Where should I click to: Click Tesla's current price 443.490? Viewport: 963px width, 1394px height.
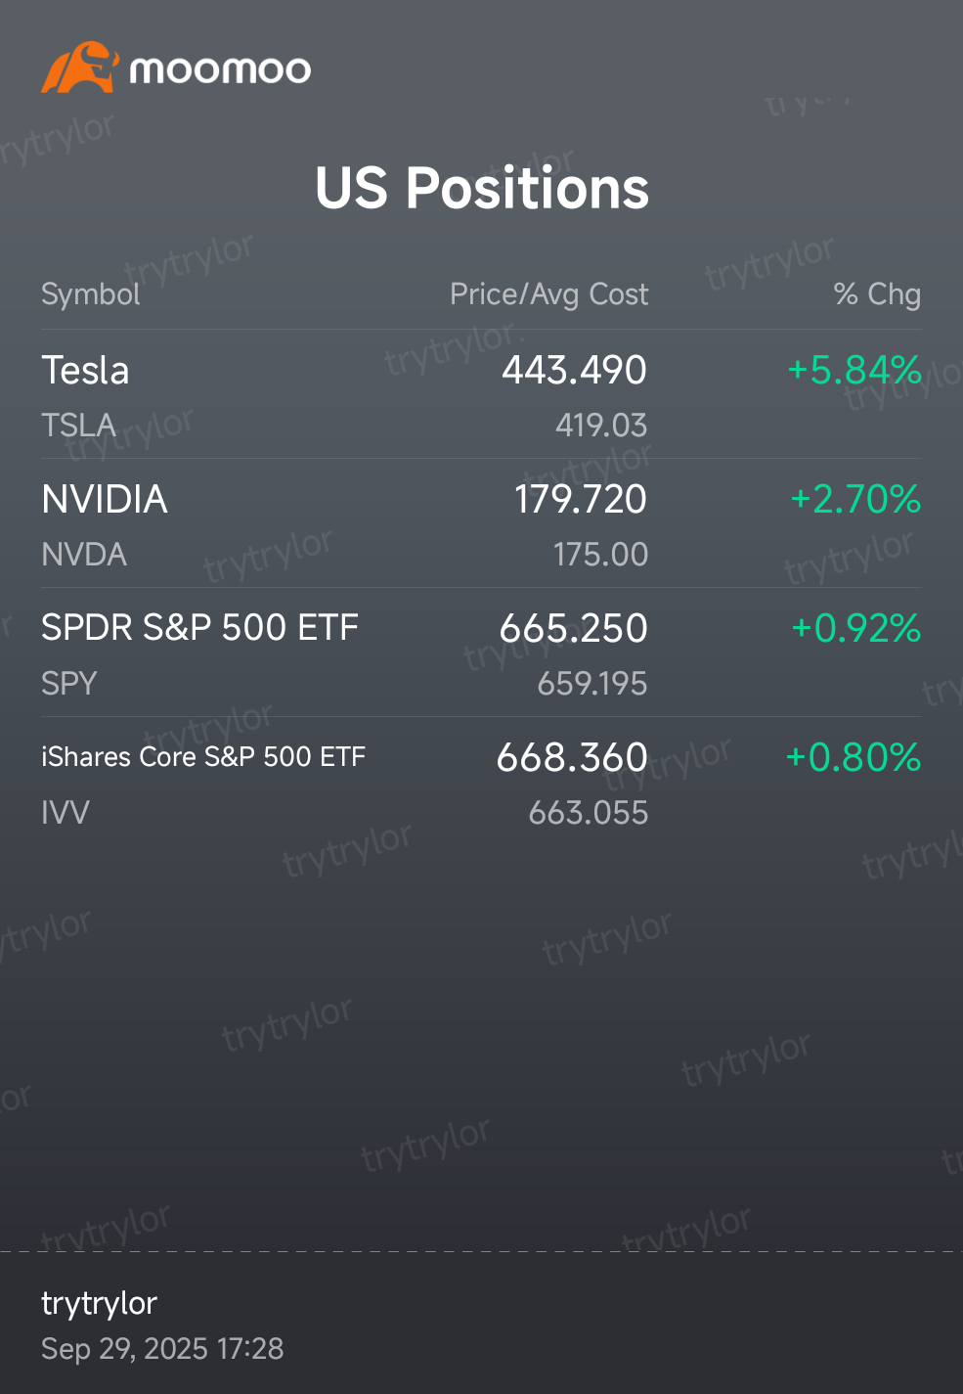click(574, 371)
